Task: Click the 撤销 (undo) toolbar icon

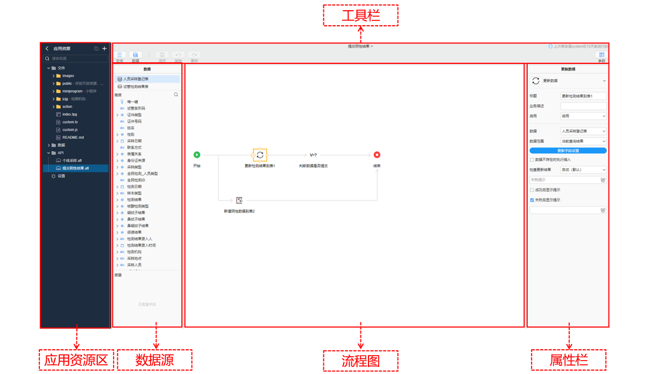Action: (178, 54)
